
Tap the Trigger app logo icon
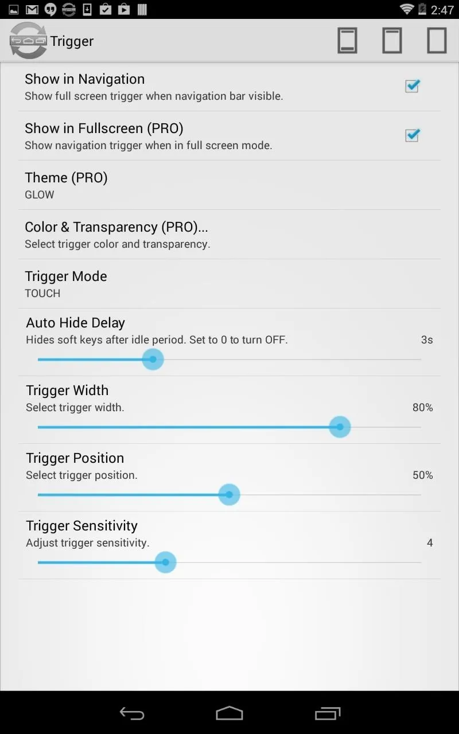coord(28,41)
